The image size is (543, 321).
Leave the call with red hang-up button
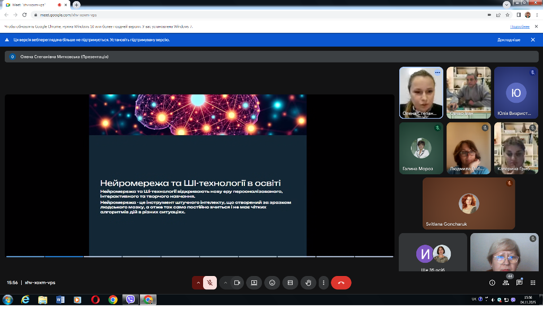click(x=341, y=283)
